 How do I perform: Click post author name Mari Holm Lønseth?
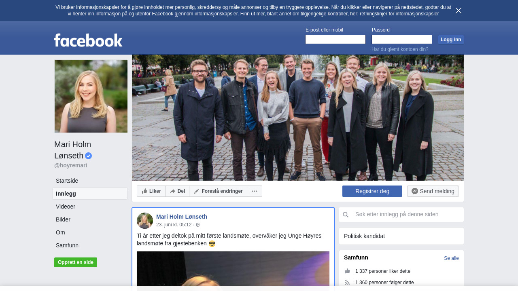182,217
